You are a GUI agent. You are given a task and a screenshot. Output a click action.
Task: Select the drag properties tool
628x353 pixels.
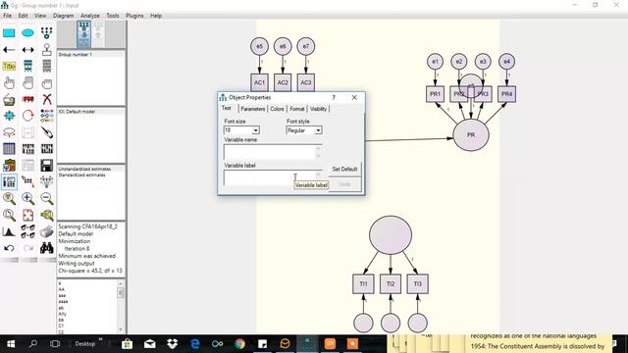coord(27,181)
